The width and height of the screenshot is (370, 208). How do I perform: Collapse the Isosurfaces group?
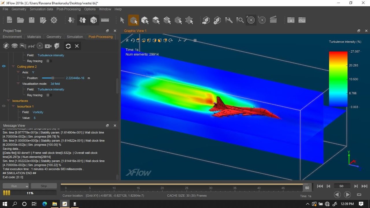(8, 101)
